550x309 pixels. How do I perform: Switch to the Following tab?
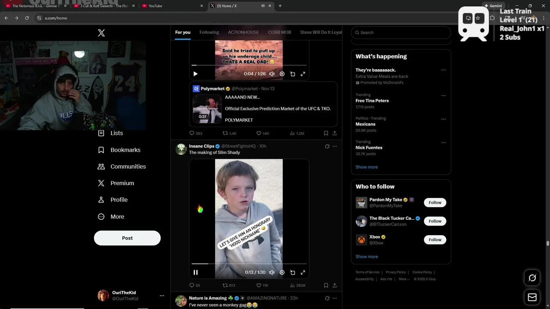click(x=209, y=32)
